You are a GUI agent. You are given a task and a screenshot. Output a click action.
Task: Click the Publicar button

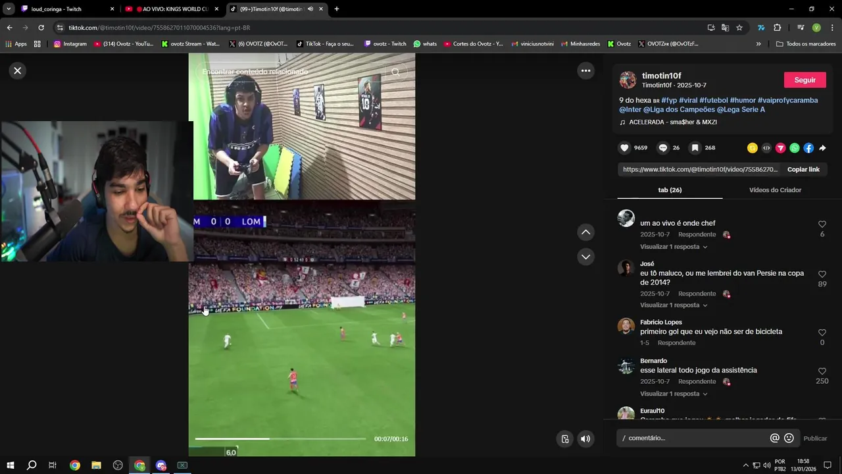(815, 438)
